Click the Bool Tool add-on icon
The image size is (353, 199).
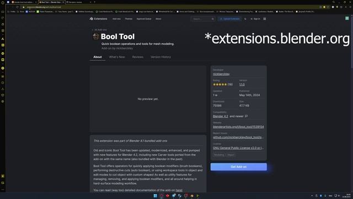(95, 36)
